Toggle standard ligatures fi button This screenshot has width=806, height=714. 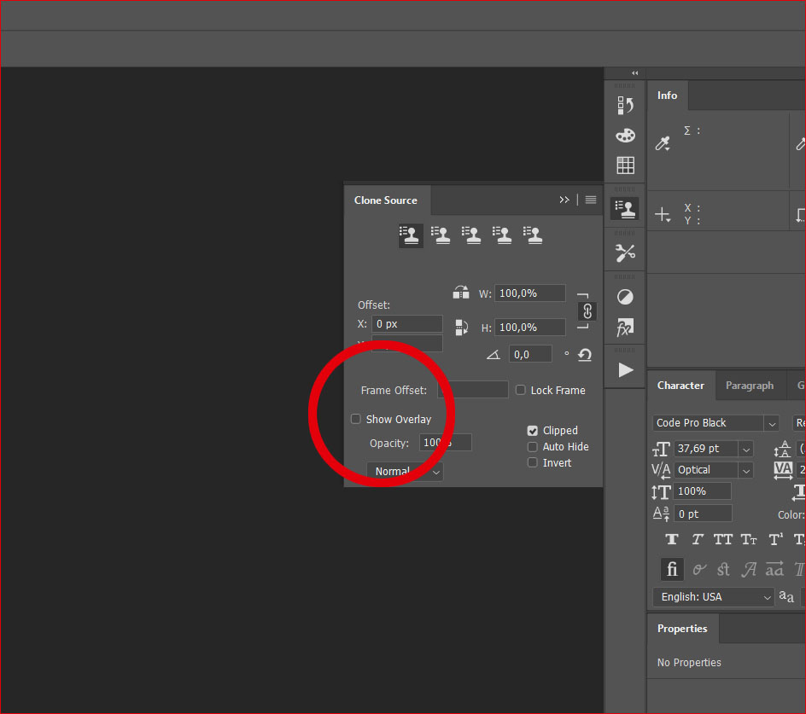coord(672,569)
